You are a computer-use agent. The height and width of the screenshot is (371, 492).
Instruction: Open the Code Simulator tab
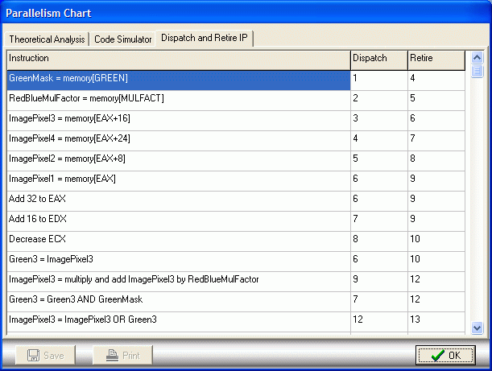point(123,39)
